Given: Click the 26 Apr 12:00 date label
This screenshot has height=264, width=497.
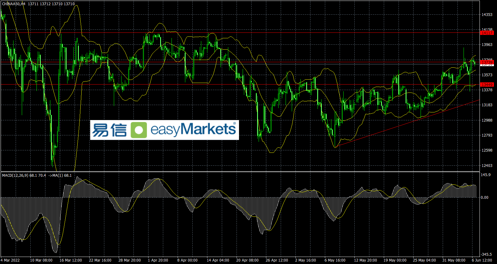Looking at the screenshot, I should click(277, 260).
